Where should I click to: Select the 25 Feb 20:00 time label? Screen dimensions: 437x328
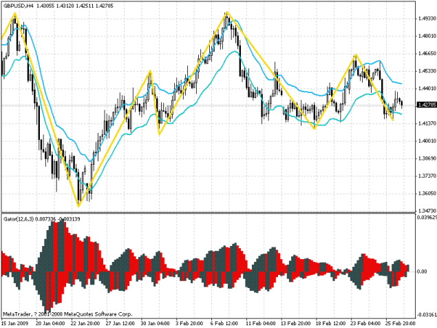point(401,323)
